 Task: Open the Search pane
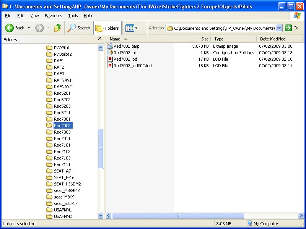[x=78, y=28]
